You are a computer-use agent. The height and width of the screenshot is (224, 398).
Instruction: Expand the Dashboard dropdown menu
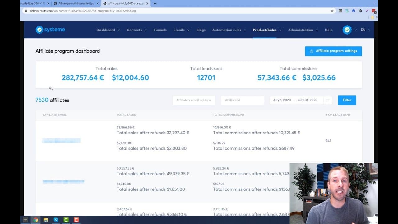pyautogui.click(x=108, y=30)
